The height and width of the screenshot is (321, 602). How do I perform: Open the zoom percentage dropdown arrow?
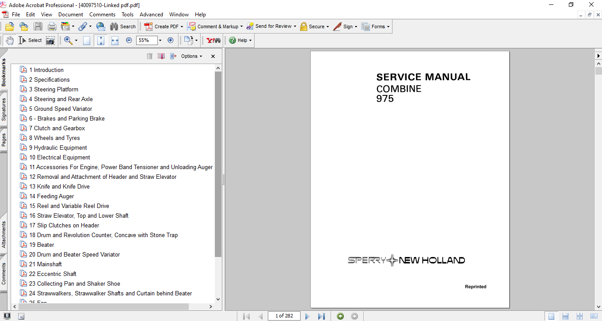tap(160, 41)
